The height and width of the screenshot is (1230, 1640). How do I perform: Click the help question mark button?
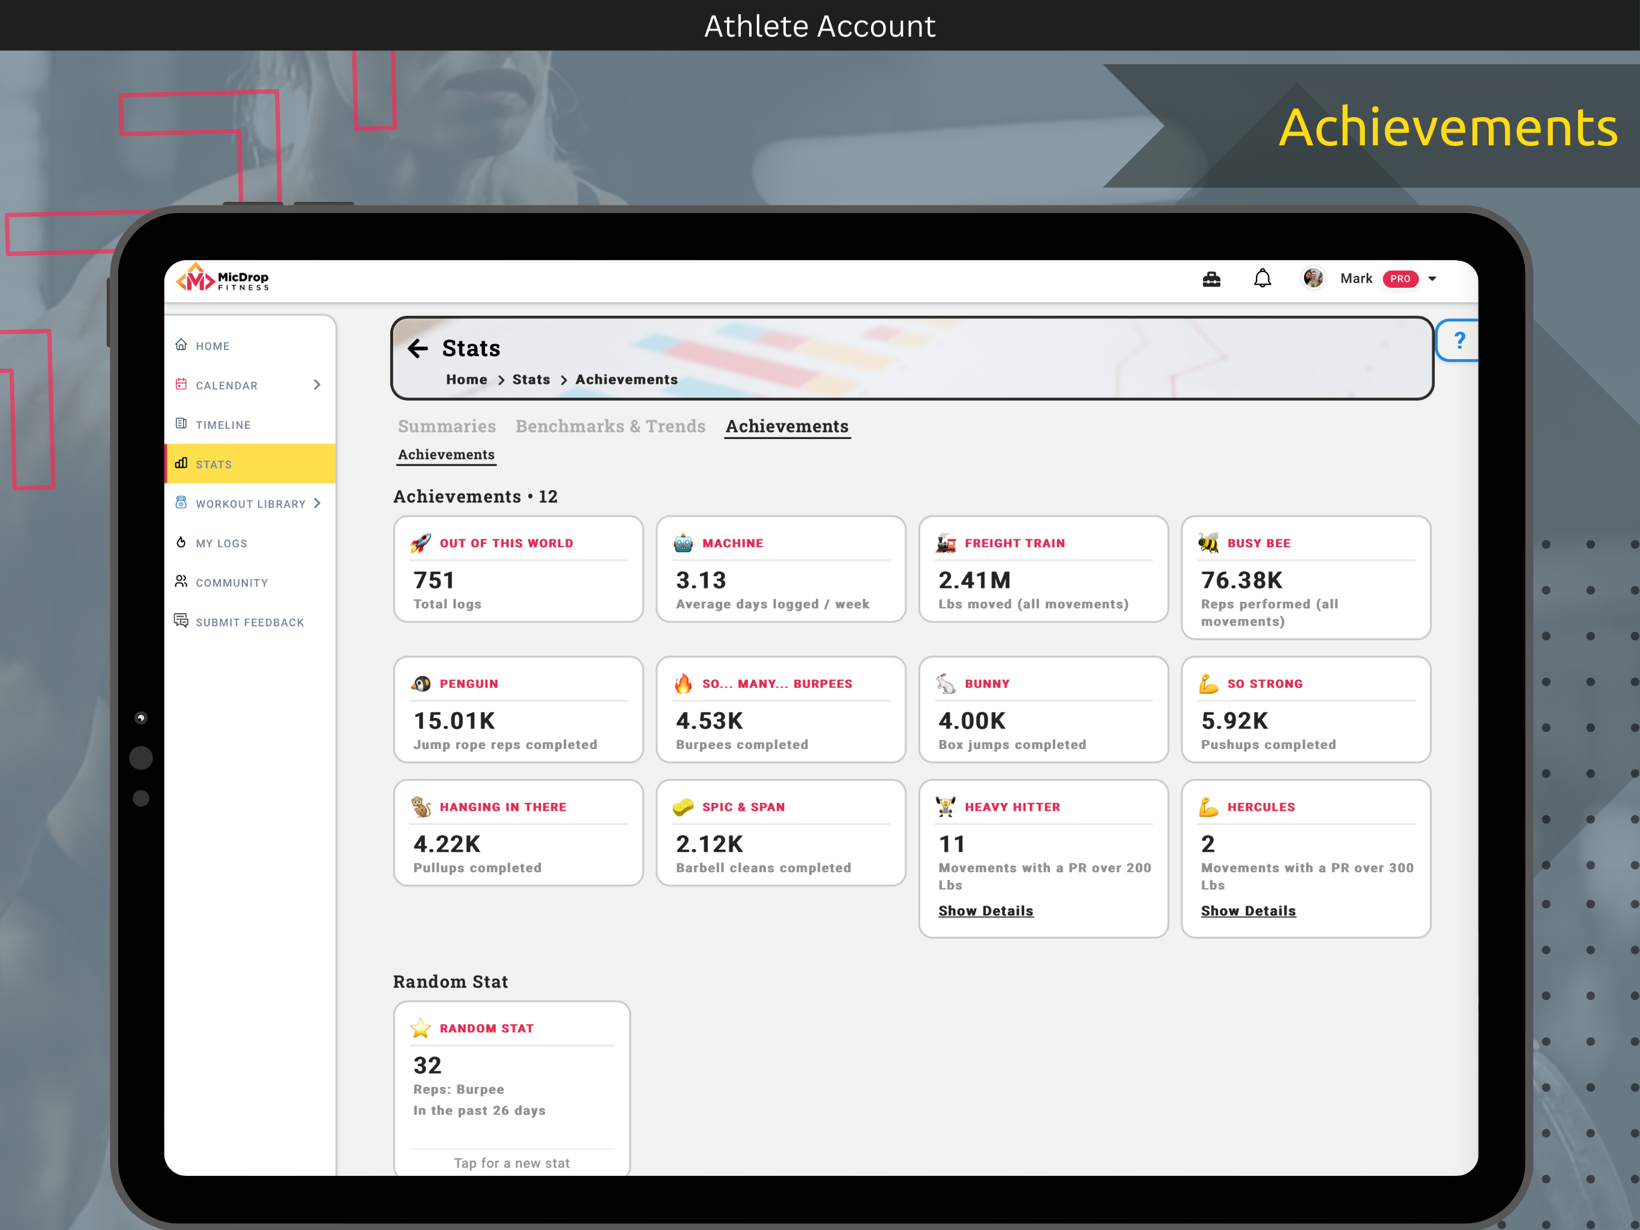point(1459,341)
